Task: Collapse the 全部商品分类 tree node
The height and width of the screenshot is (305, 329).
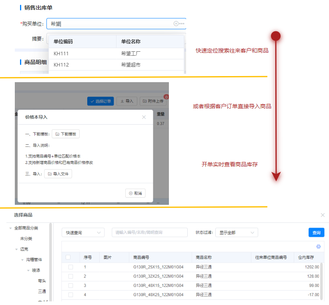Action: pos(10,228)
